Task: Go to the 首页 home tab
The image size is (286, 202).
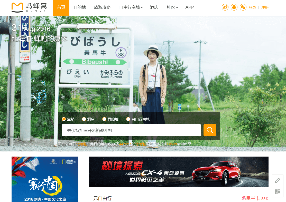Action: (x=61, y=7)
